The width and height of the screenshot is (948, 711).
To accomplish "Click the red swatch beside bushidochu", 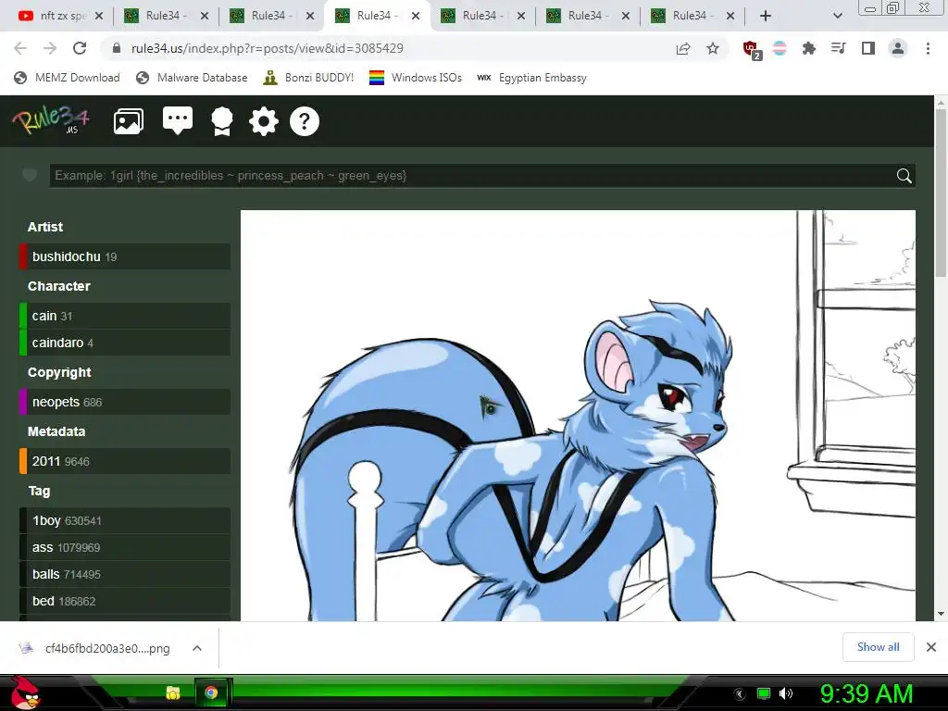I will [23, 256].
